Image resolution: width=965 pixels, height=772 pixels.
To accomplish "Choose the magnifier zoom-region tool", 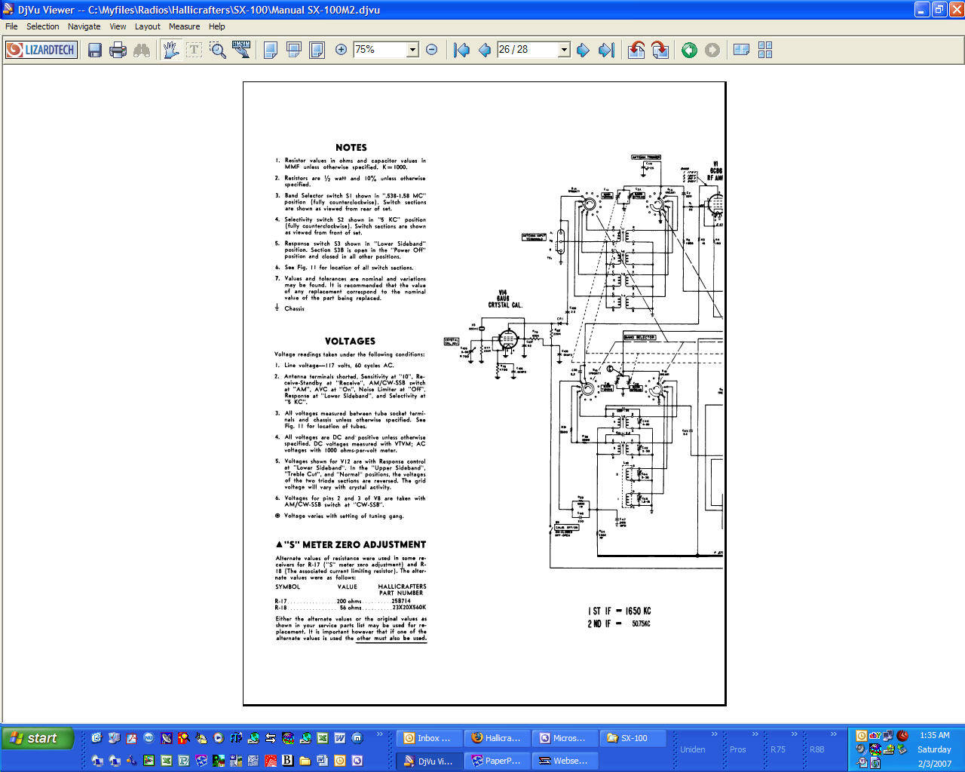I will (218, 50).
